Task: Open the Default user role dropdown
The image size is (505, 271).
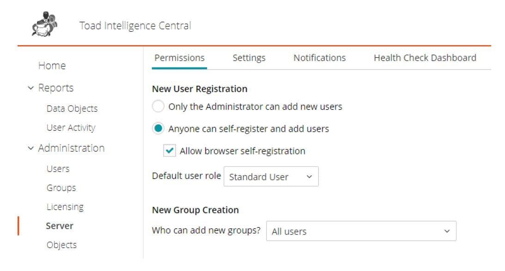Action: (271, 176)
